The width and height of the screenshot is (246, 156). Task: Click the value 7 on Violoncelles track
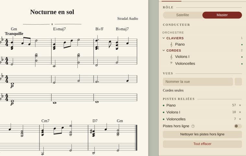click(235, 119)
